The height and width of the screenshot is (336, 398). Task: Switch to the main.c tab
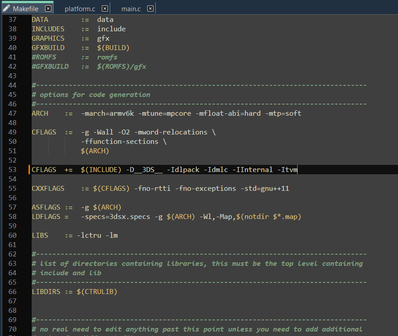131,9
